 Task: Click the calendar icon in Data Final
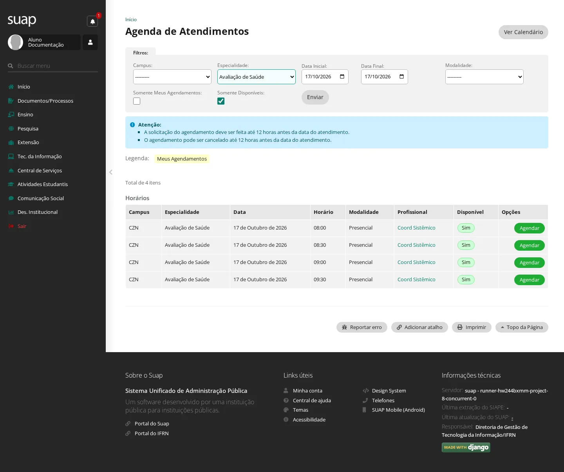point(401,76)
